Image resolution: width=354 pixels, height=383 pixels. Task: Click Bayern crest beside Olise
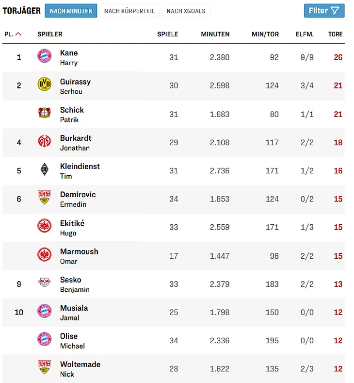click(44, 339)
